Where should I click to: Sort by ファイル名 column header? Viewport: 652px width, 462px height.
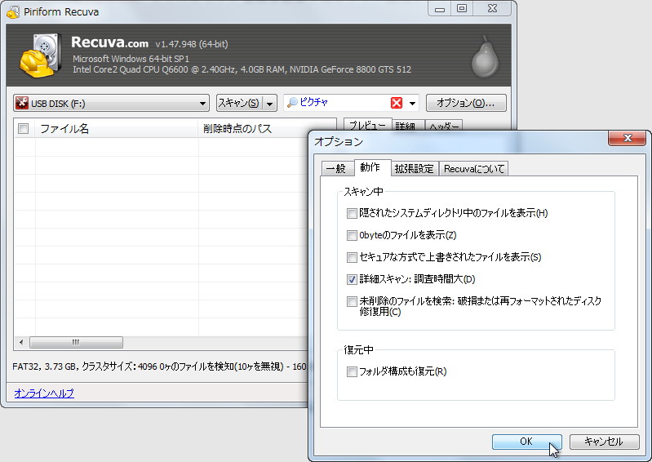coord(117,128)
